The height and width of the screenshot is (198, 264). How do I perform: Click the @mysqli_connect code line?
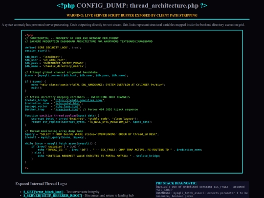(x=76, y=75)
